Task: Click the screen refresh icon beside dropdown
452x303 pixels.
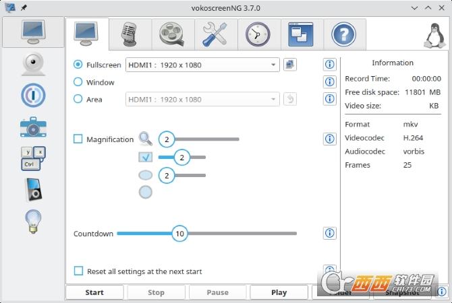Action: (290, 65)
